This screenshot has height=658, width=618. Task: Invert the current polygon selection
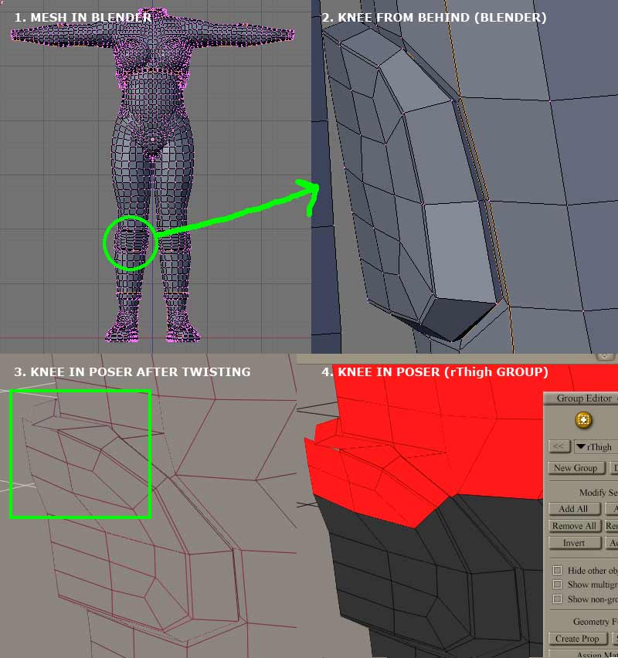pos(574,543)
